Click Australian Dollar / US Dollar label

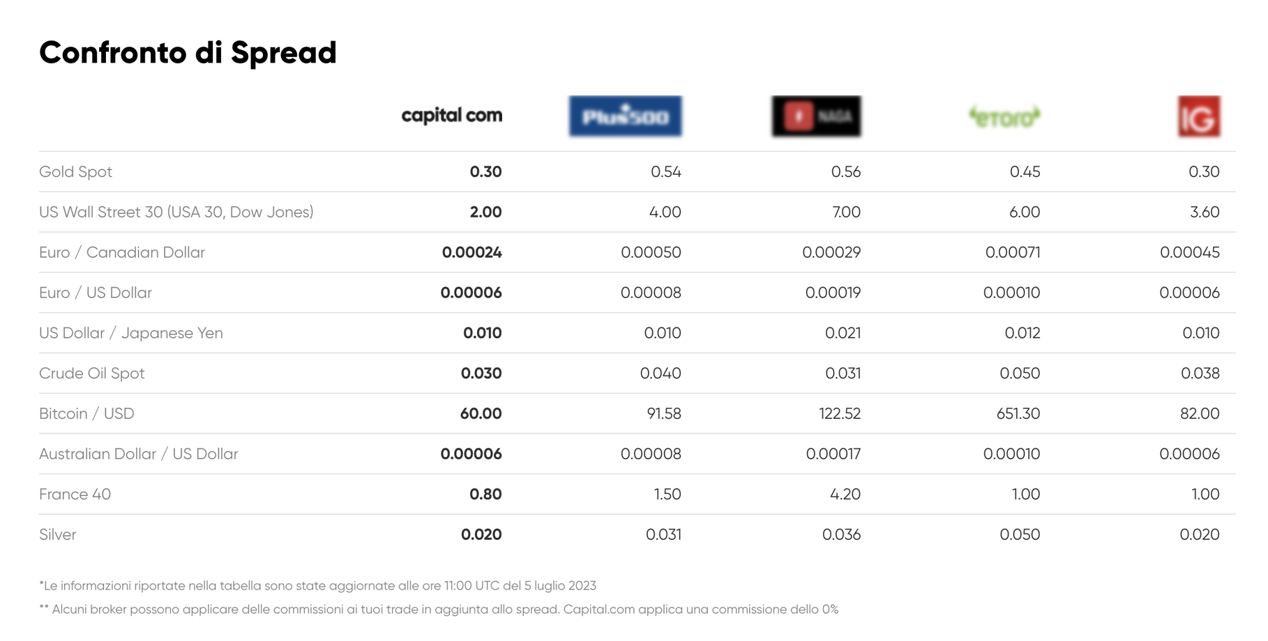pyautogui.click(x=138, y=454)
